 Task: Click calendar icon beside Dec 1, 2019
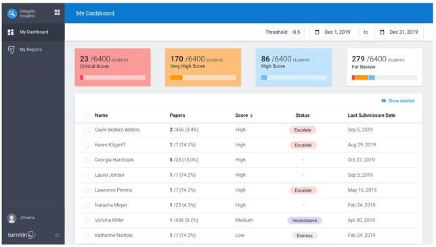coord(317,32)
